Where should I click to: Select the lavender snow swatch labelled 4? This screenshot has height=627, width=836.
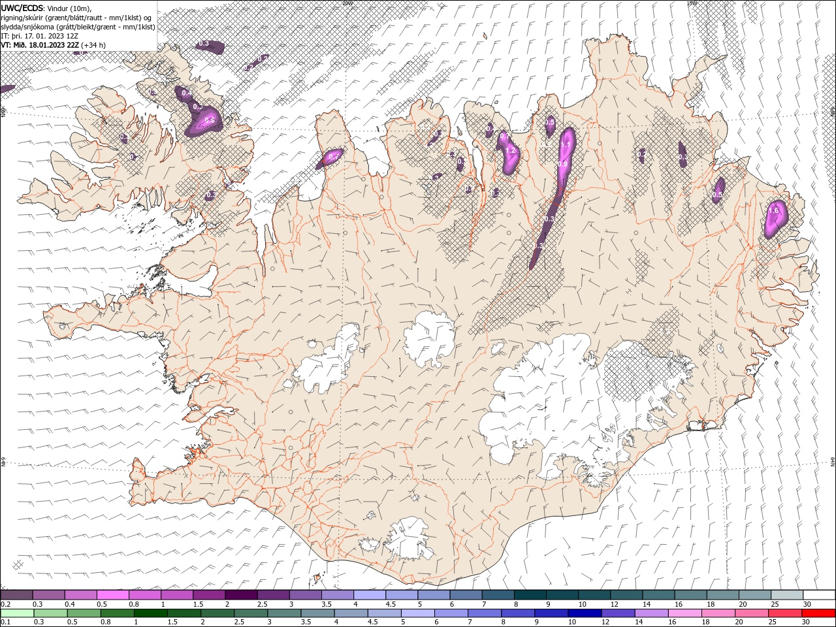coord(369,595)
